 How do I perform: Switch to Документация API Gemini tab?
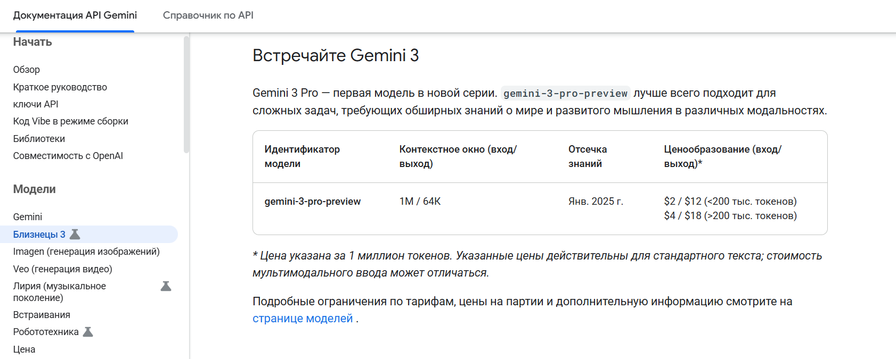[75, 15]
